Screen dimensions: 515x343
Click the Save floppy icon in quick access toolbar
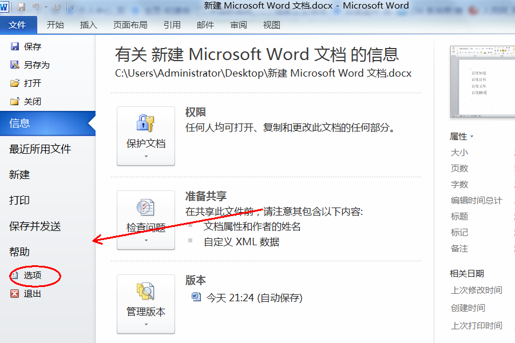click(21, 6)
